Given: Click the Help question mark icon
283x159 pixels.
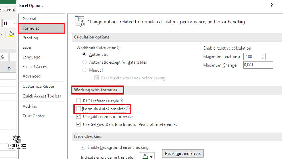Looking at the screenshot, I should point(272,5).
